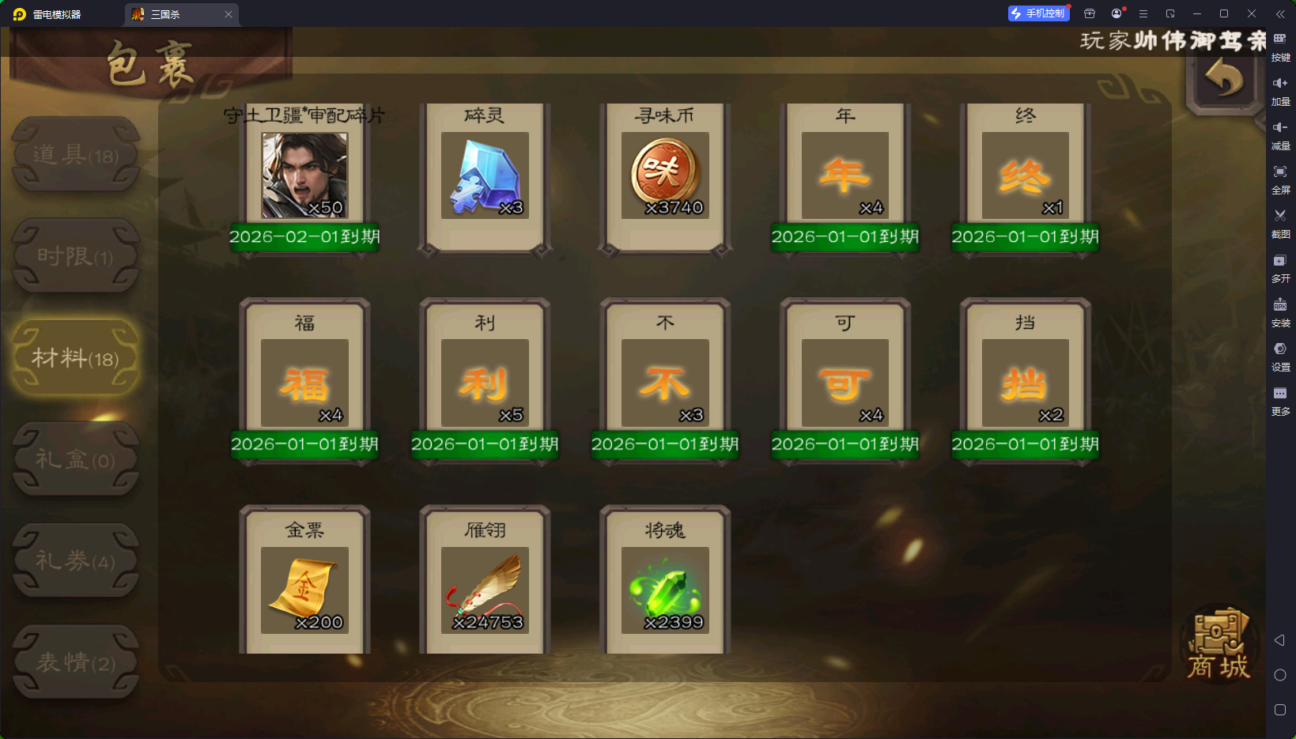The image size is (1296, 739).
Task: Select the 金票 gold ticket item
Action: [304, 590]
